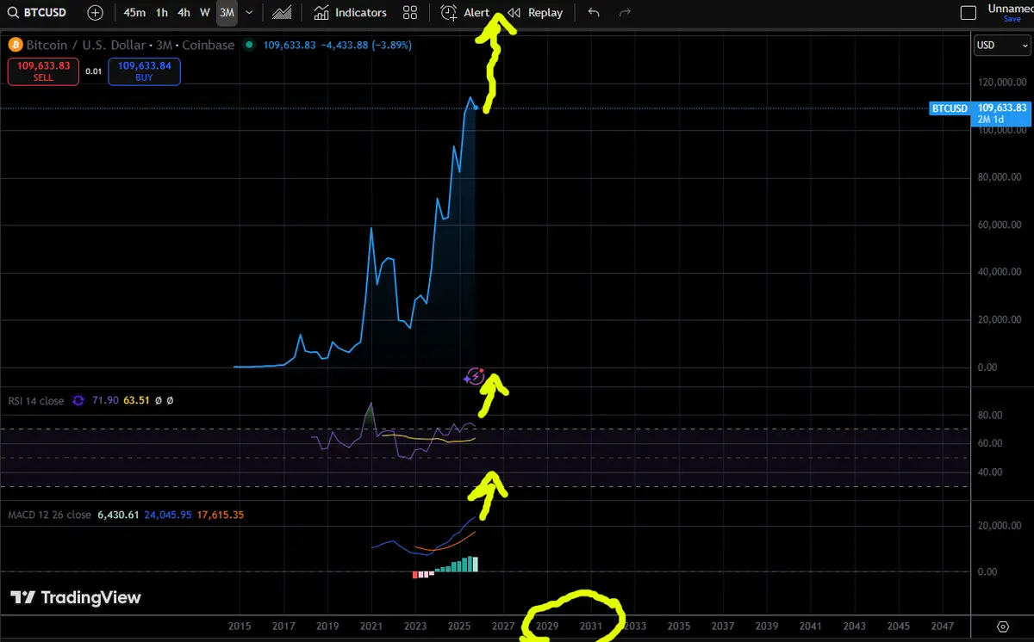This screenshot has height=642, width=1034.
Task: Select the W weekly timeframe
Action: tap(205, 13)
